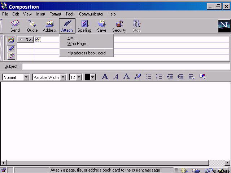Click the horizontal scrollbar thumb
The width and height of the screenshot is (231, 173).
coord(108,163)
